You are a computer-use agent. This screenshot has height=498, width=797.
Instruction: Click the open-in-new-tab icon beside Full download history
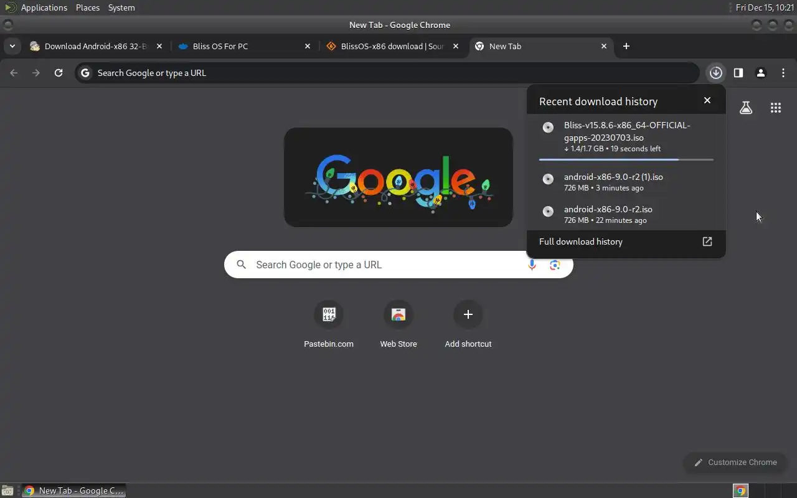click(x=707, y=242)
